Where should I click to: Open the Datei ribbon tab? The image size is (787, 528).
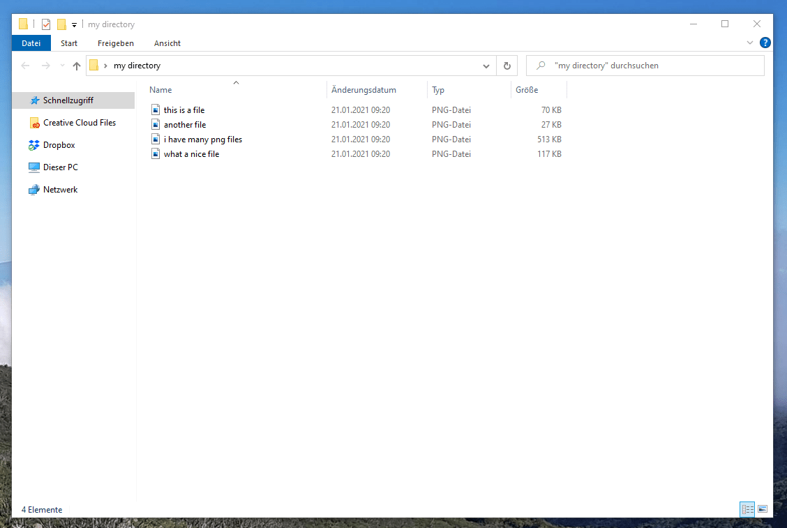[x=31, y=43]
